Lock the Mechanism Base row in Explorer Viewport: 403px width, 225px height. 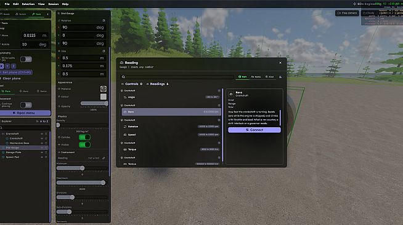tap(46, 143)
